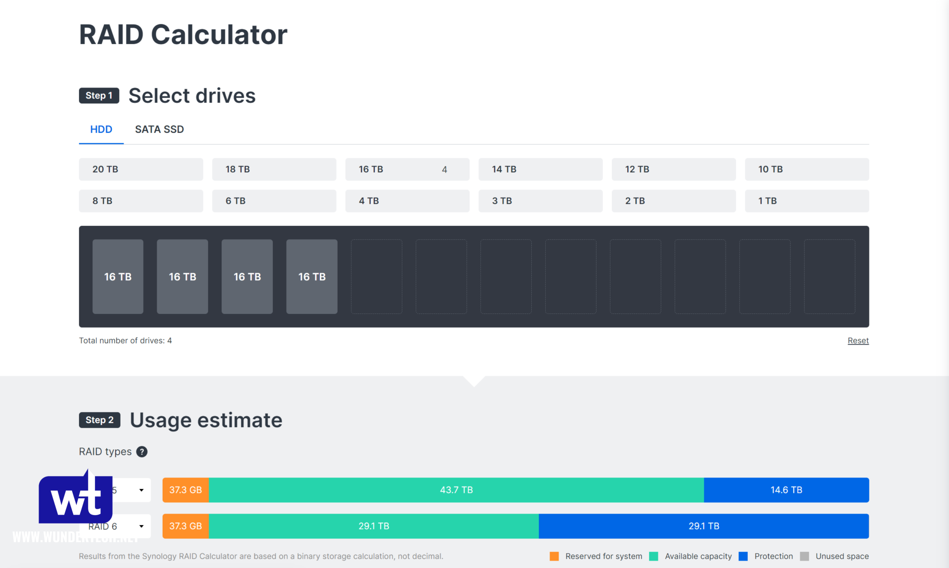Viewport: 949px width, 568px height.
Task: Click the Reset link
Action: (859, 340)
